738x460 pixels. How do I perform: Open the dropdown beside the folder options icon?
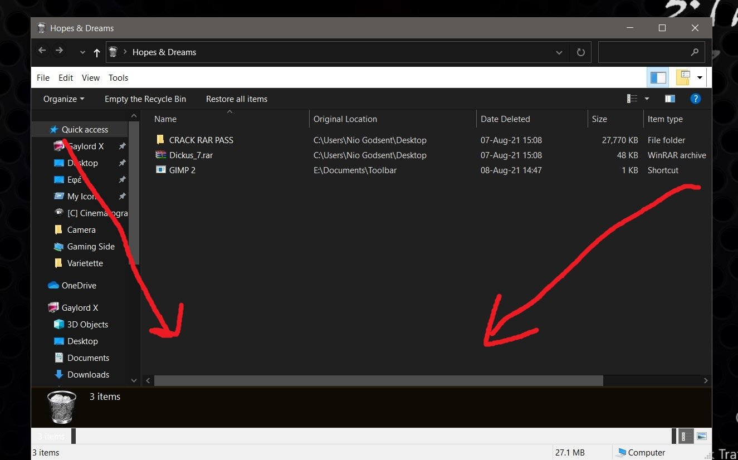[x=700, y=78]
